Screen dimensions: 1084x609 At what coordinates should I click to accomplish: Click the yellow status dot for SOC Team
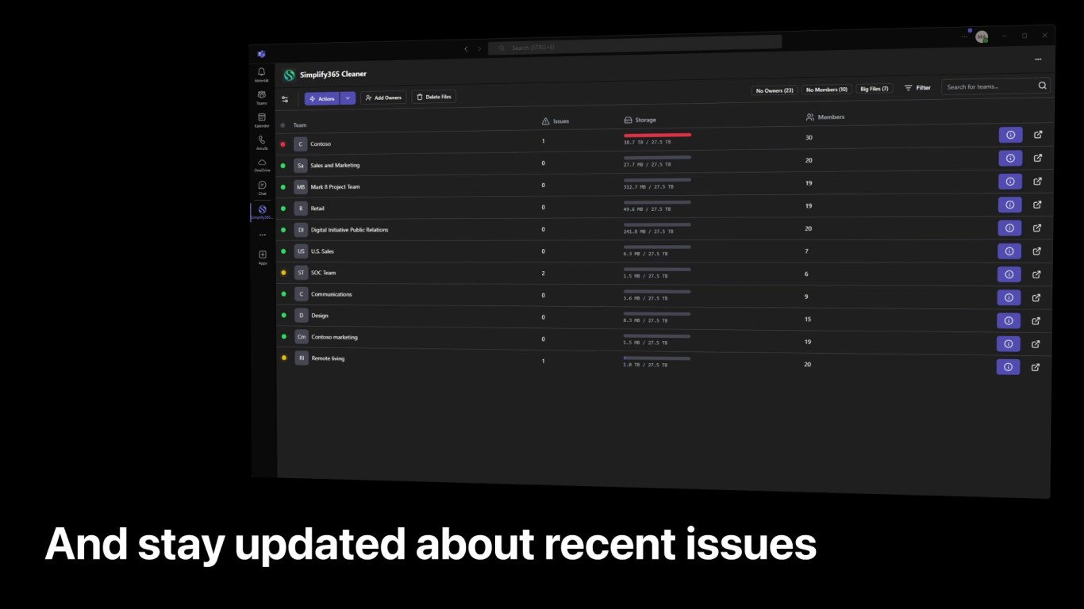pos(283,273)
